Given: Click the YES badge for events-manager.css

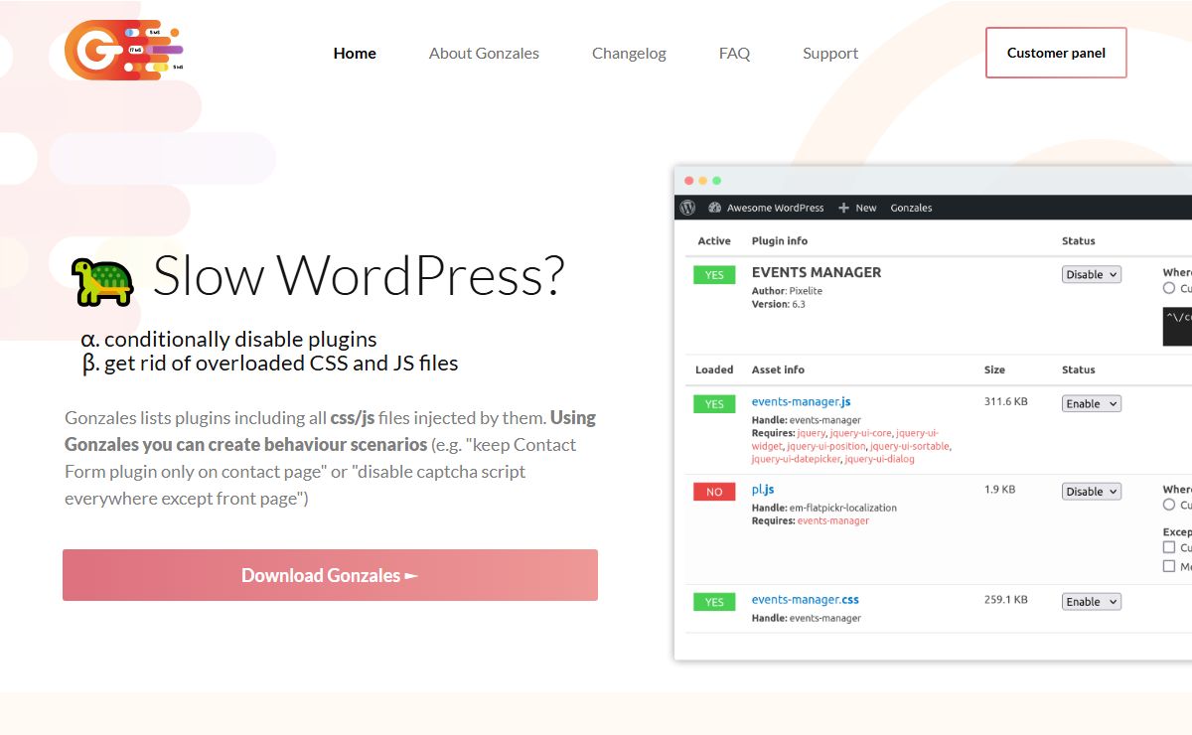Looking at the screenshot, I should point(714,602).
